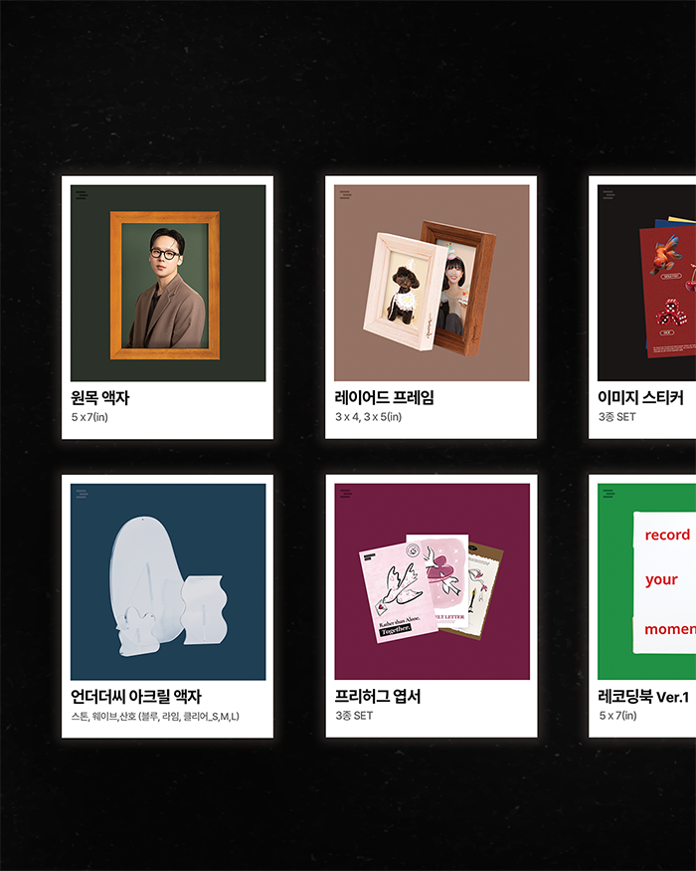This screenshot has height=871, width=696.
Task: Open the red image sticker thumbnail
Action: (646, 283)
